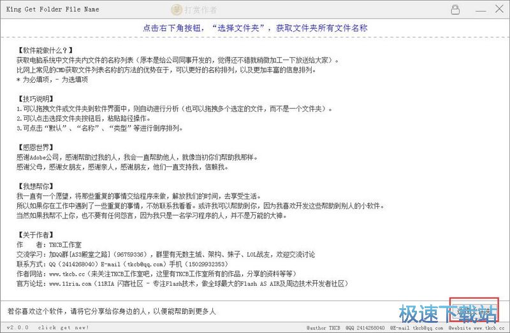The width and height of the screenshot is (510, 333).
Task: Click the '作 者: TKCB工作室' line
Action: point(49,244)
